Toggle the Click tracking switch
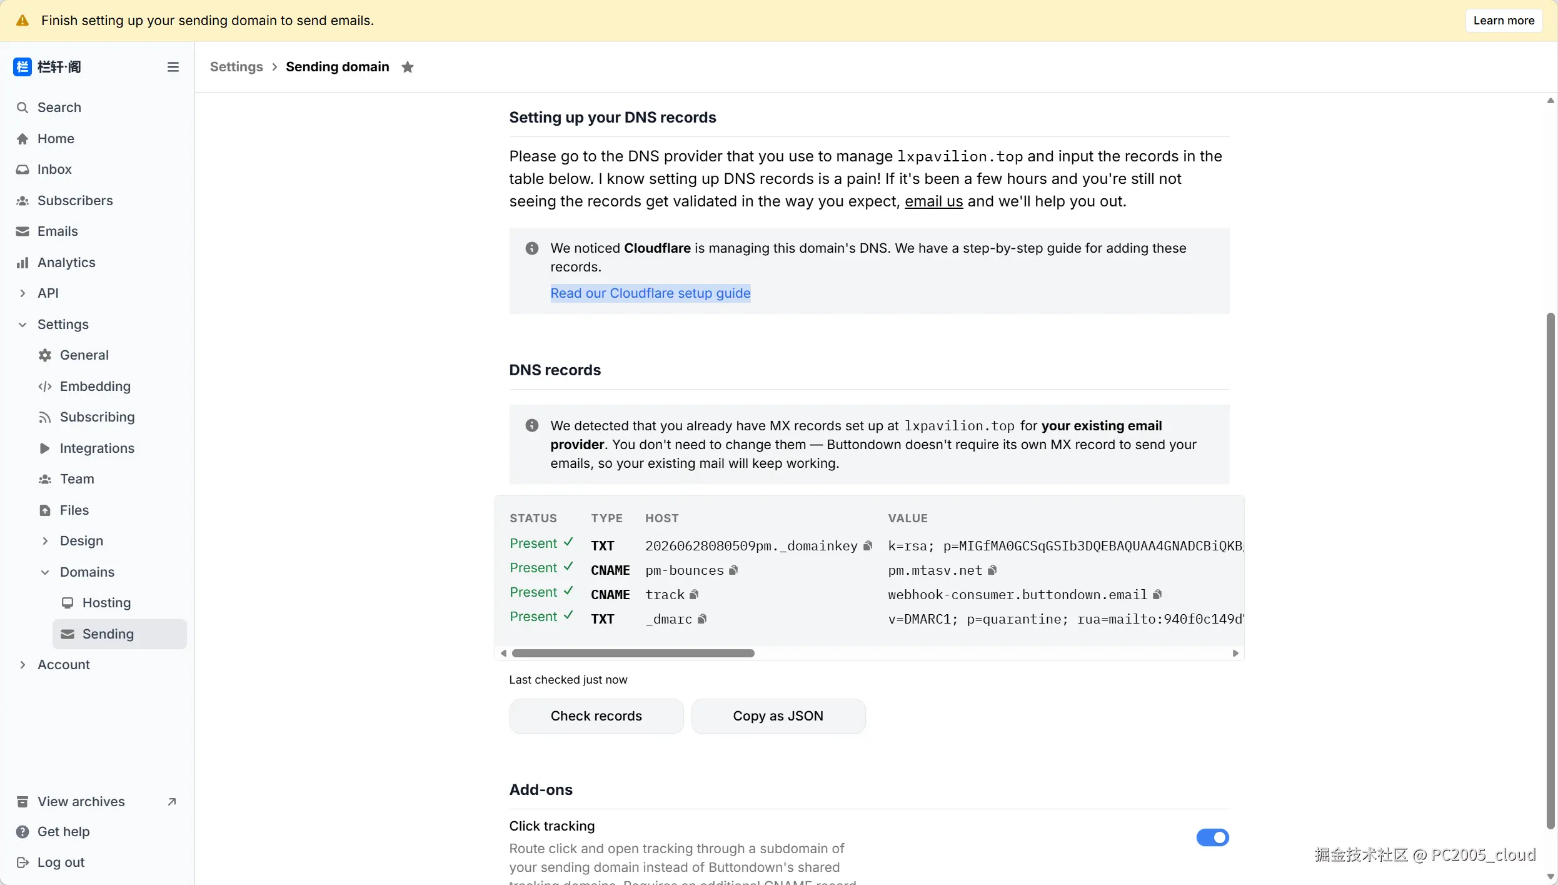The image size is (1558, 885). point(1212,837)
